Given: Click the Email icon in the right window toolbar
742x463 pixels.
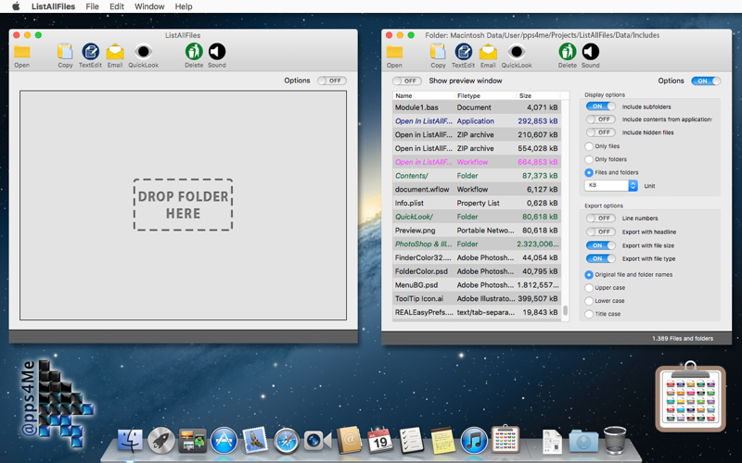Looking at the screenshot, I should coord(488,53).
